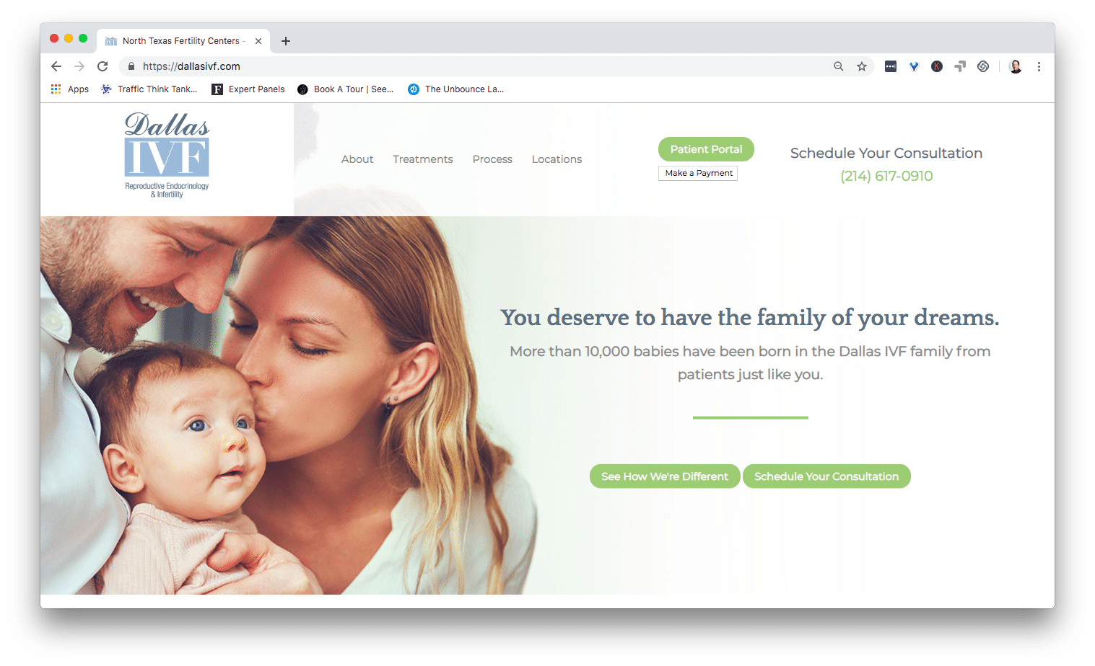This screenshot has width=1095, height=666.
Task: Open the Treatments menu item
Action: pyautogui.click(x=423, y=159)
